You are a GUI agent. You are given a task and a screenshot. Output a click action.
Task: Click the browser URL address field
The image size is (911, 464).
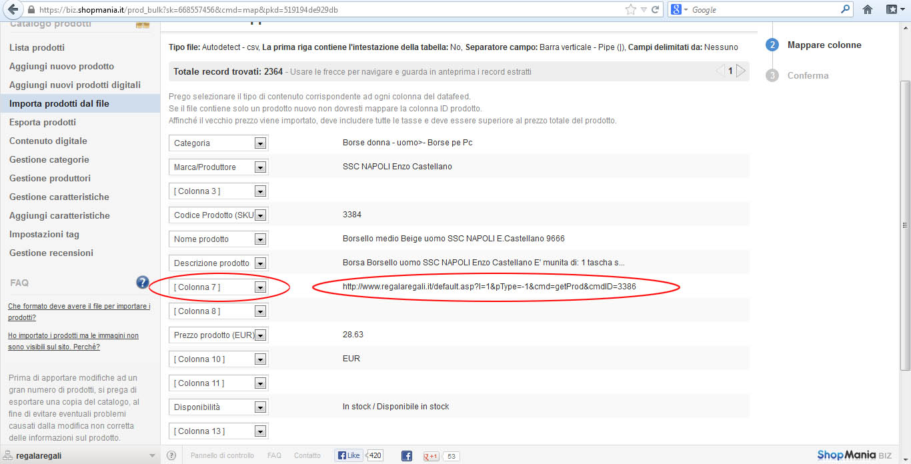point(330,10)
